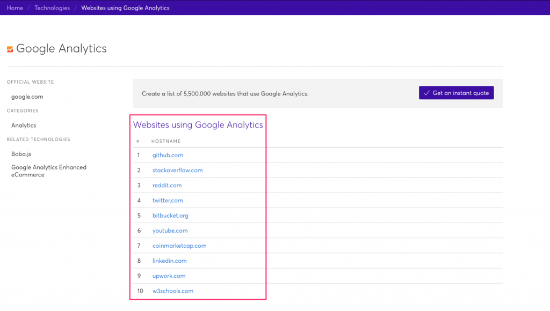Click the OFFICIAL WEBSITE label

pos(30,82)
